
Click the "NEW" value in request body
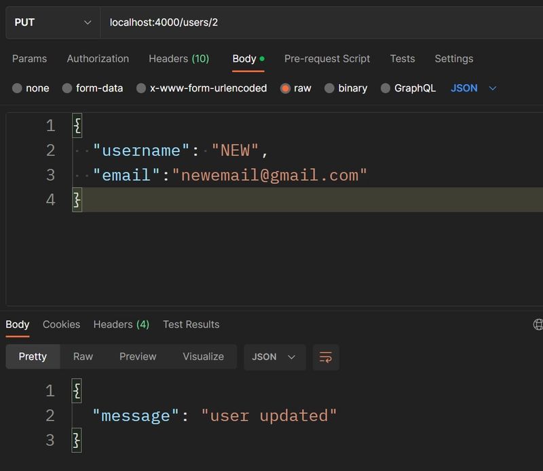coord(235,151)
